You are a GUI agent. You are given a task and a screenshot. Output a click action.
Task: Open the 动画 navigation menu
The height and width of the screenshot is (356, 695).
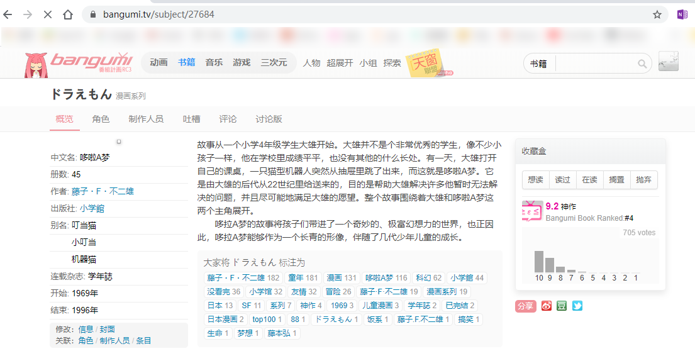point(158,62)
